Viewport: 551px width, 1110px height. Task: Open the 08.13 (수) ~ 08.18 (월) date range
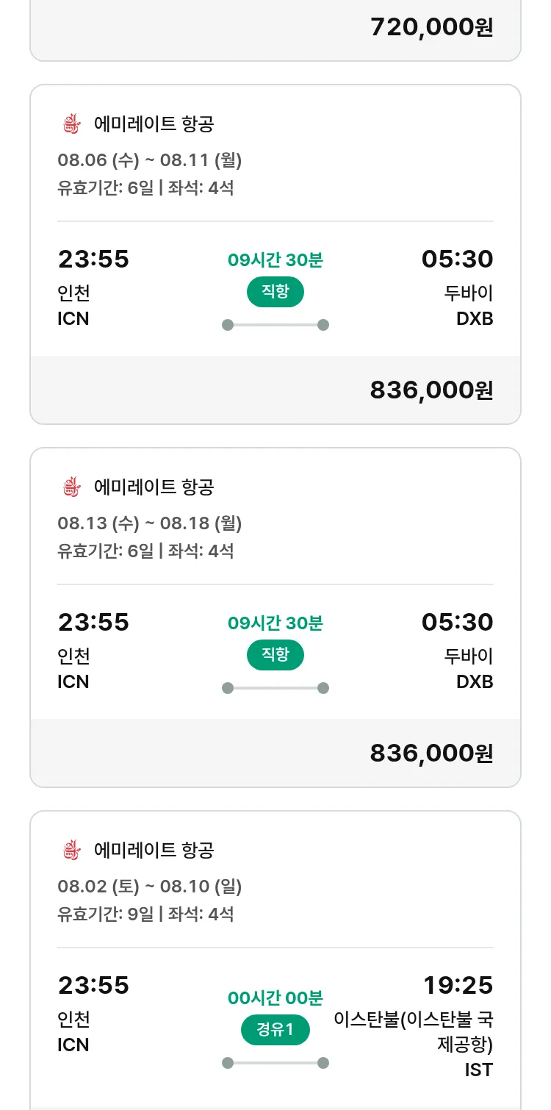[150, 523]
